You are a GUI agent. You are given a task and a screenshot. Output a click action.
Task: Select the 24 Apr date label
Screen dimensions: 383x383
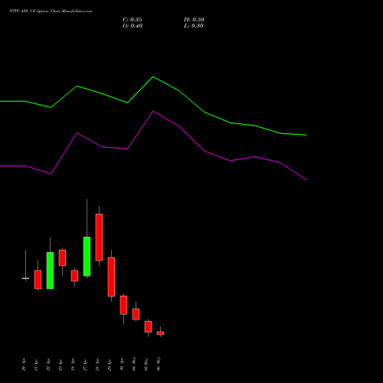[x=73, y=365]
